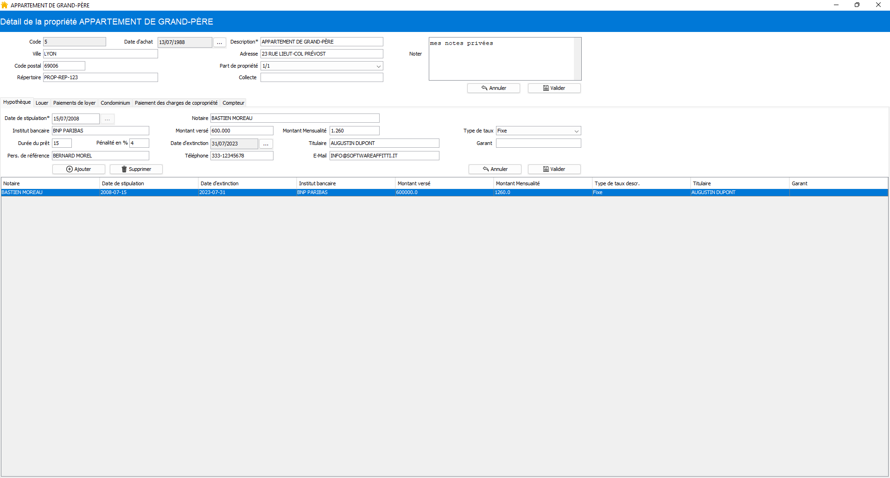Click the Montant versé field
Viewport: 890px width, 478px height.
[x=242, y=131]
